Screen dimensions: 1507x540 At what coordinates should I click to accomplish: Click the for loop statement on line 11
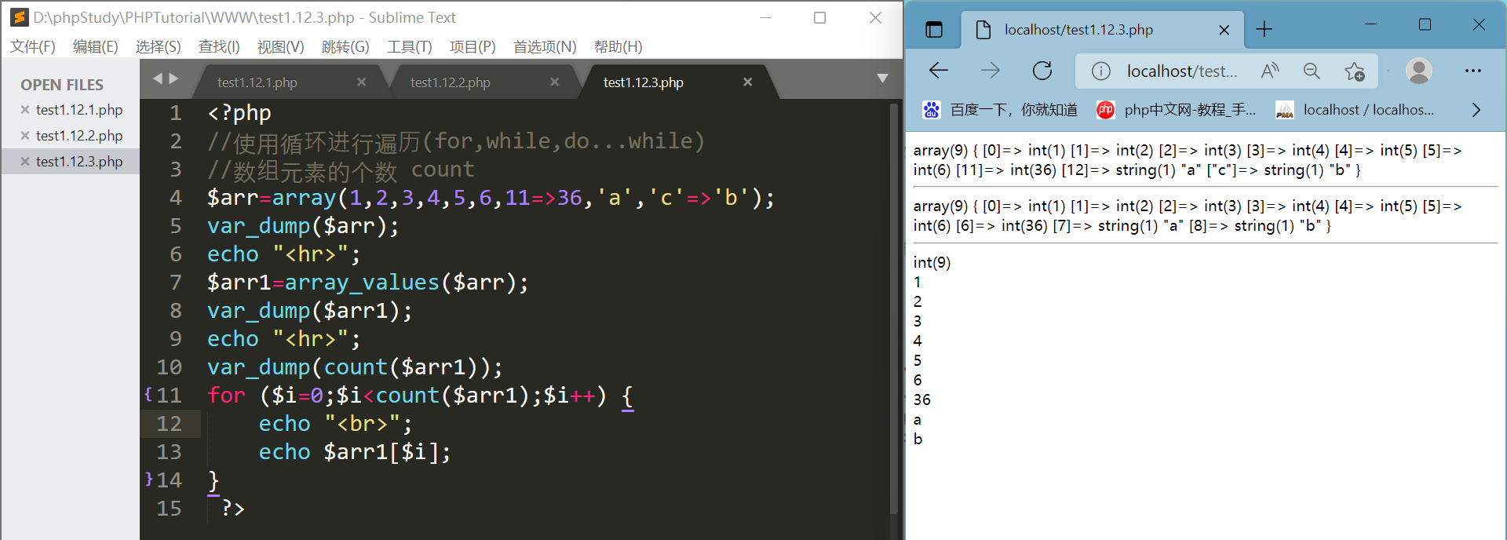click(x=420, y=396)
